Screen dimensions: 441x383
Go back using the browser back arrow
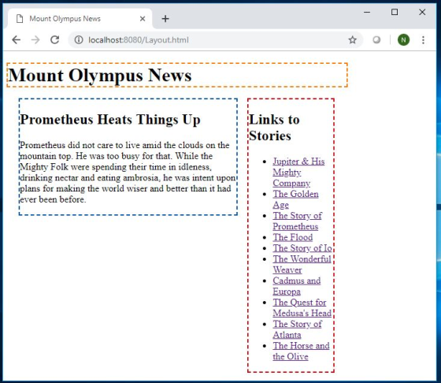(x=17, y=40)
